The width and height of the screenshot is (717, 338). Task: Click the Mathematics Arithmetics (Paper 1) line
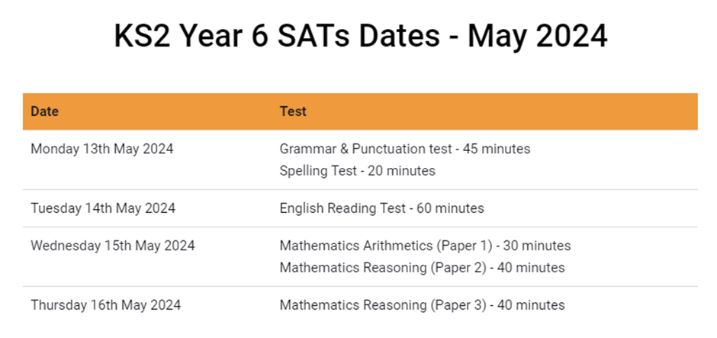426,246
